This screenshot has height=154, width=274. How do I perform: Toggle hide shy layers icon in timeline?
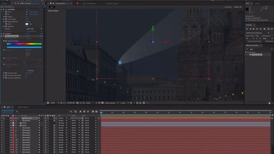pos(80,111)
